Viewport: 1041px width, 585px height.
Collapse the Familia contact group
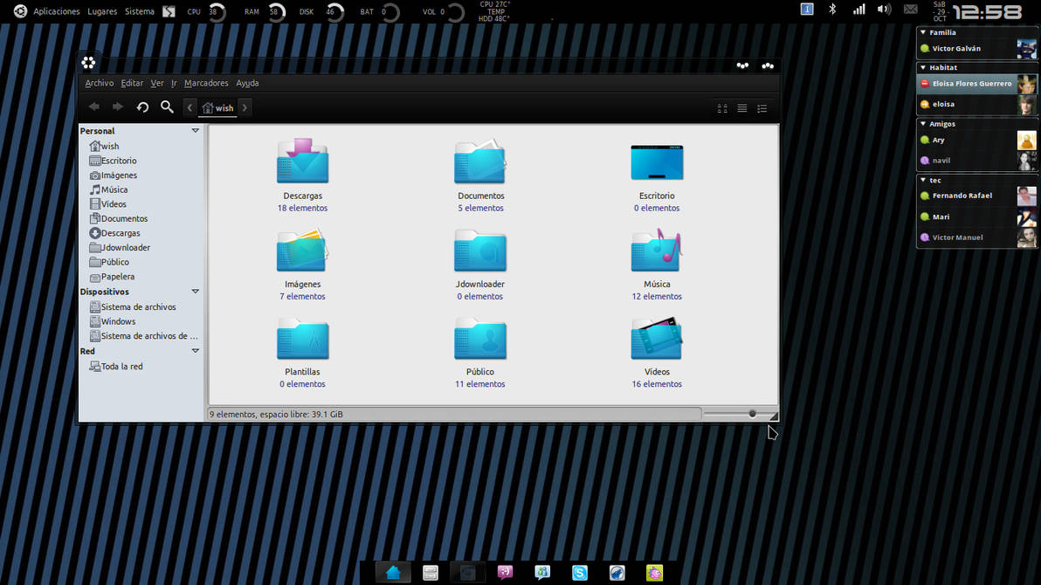923,32
